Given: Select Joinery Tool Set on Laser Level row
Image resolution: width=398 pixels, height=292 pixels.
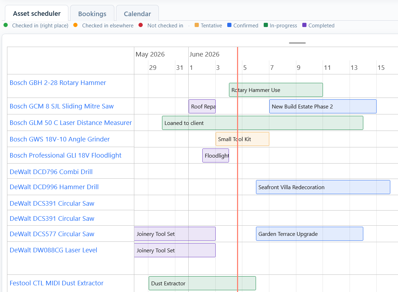Looking at the screenshot, I should [175, 251].
